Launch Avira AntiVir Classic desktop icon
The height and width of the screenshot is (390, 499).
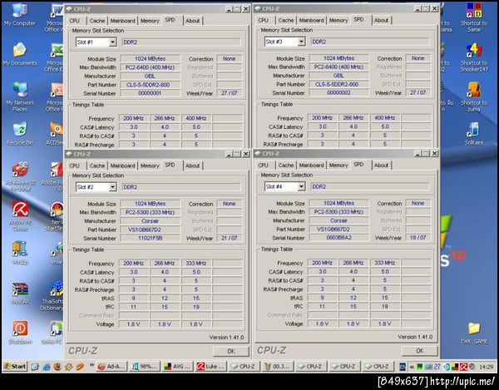pyautogui.click(x=18, y=210)
